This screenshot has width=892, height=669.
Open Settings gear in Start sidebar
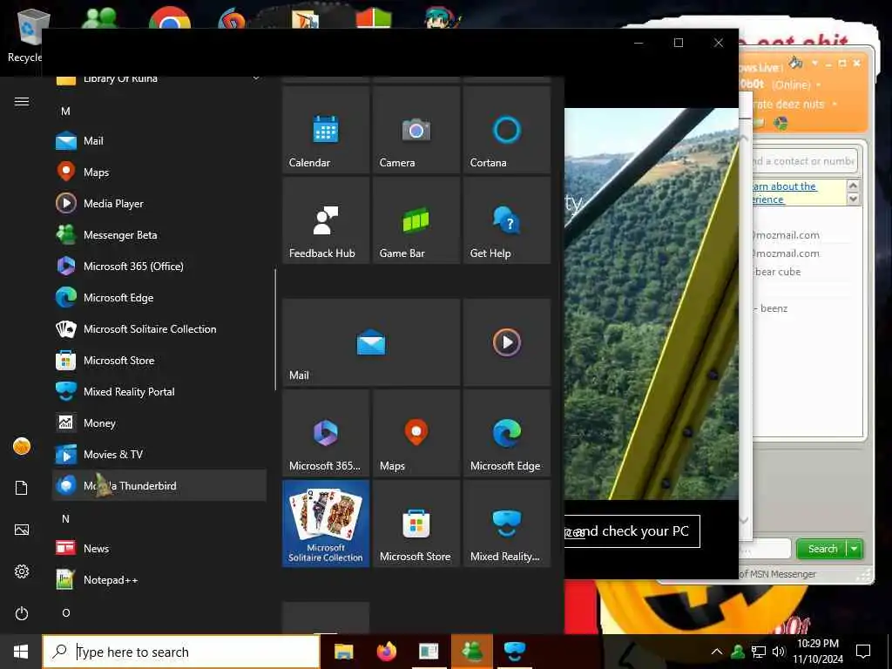point(22,571)
